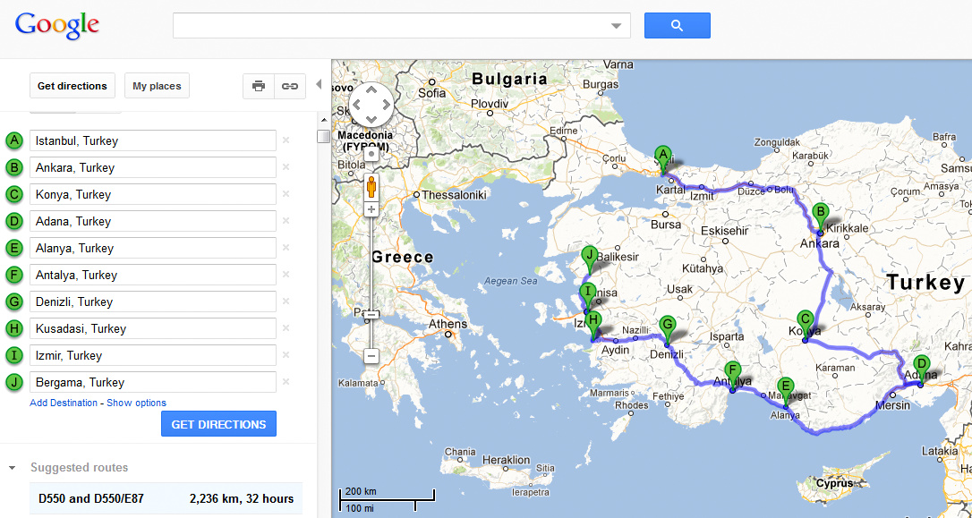Click the green H marker beside Kusadasi field
This screenshot has width=972, height=518.
13,328
